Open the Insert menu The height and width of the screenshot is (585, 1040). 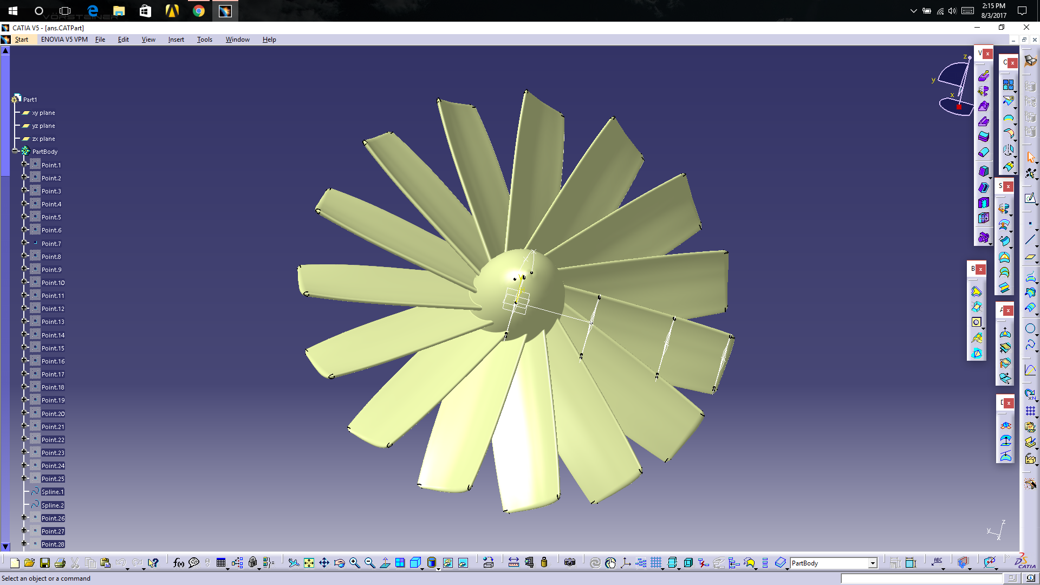click(x=175, y=40)
